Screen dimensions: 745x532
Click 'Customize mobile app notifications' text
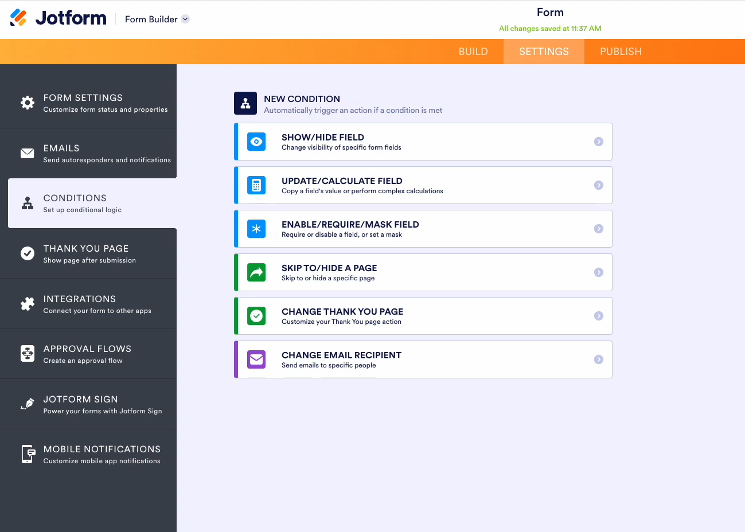102,461
